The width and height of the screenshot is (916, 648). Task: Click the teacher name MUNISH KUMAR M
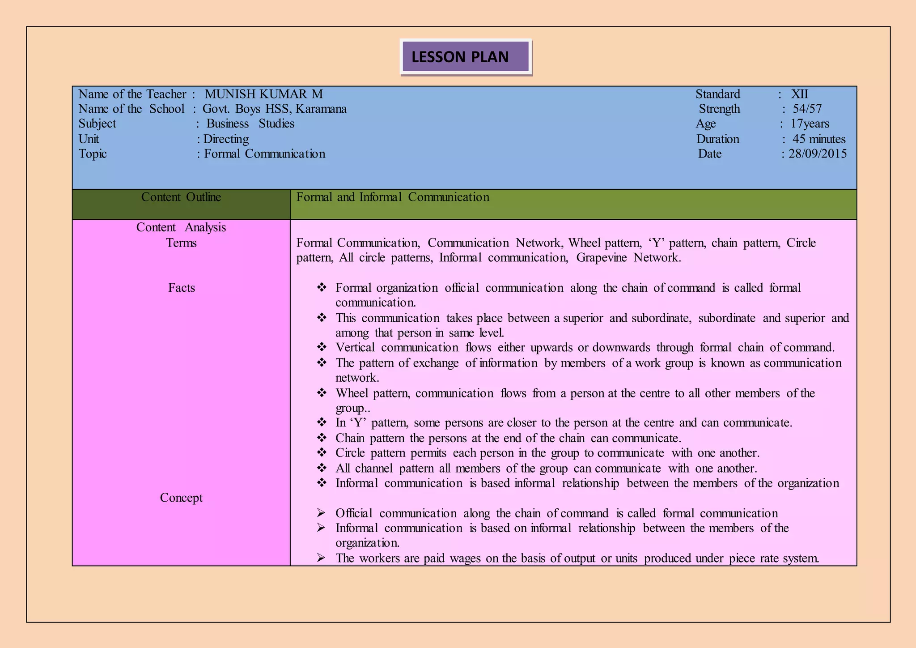pos(263,94)
